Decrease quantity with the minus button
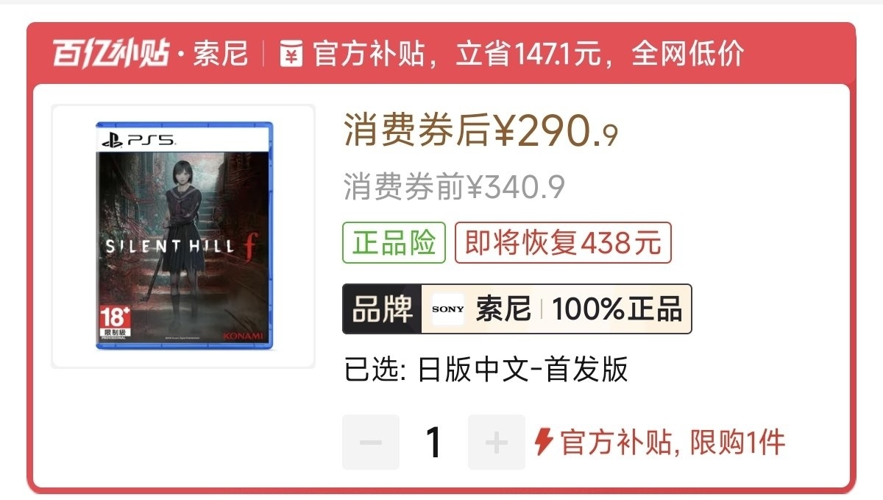Screen dimensions: 883x500 coord(371,442)
